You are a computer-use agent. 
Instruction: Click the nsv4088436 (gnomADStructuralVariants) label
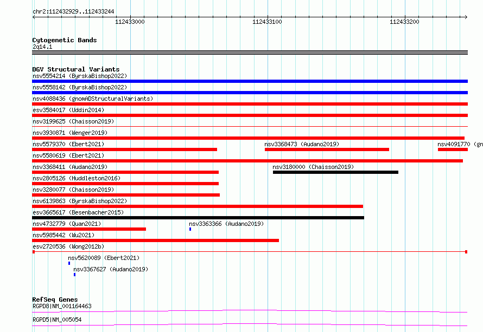93,99
